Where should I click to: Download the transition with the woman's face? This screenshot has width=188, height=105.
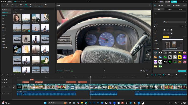(x=20, y=21)
